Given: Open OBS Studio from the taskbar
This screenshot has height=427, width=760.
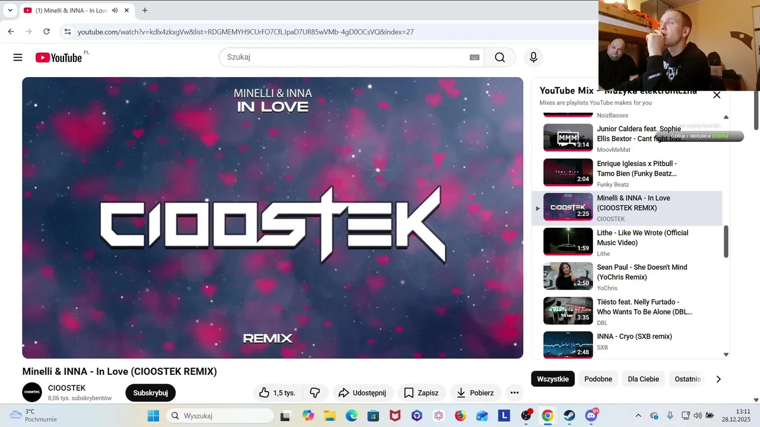Looking at the screenshot, I should point(526,416).
